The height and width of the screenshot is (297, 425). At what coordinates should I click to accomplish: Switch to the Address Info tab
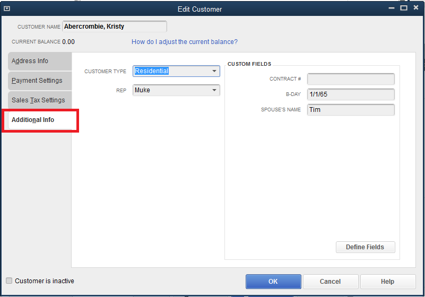(x=40, y=61)
